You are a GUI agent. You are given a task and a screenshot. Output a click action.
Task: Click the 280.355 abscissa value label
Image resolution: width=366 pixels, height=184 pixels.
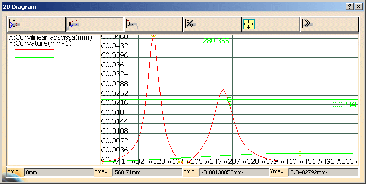pyautogui.click(x=216, y=41)
